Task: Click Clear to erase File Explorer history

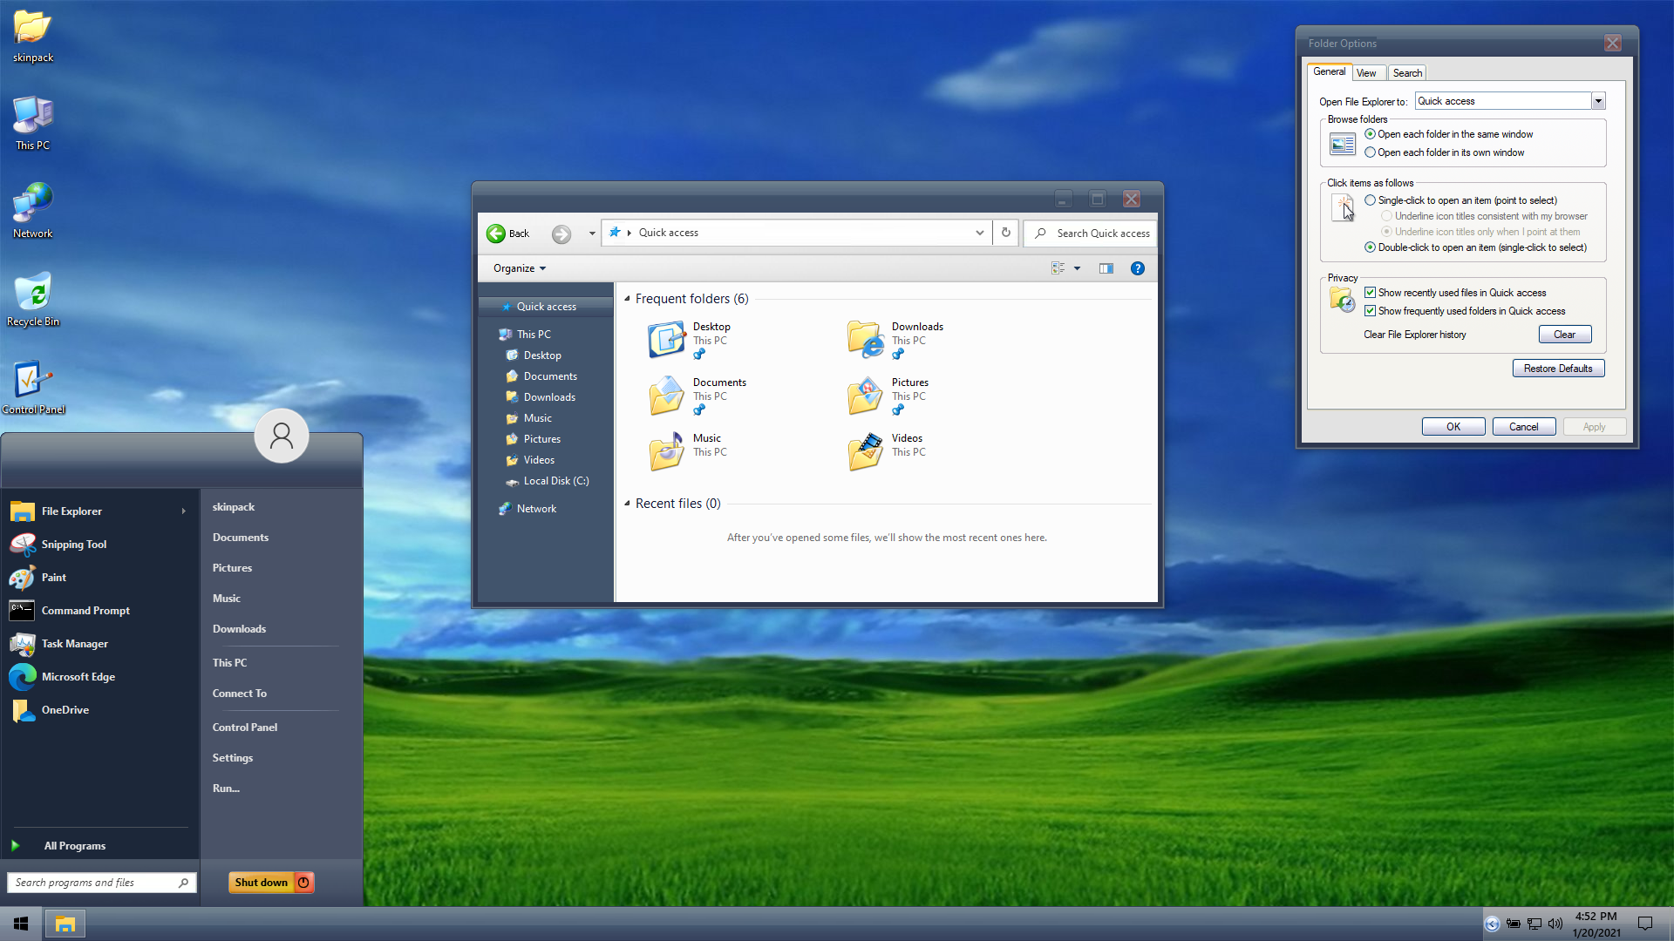Action: (1564, 335)
